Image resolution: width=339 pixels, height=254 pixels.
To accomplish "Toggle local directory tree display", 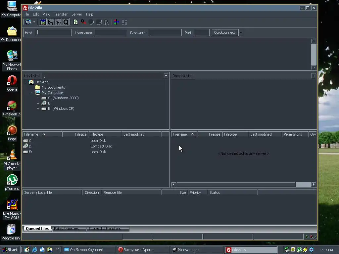I will (x=50, y=22).
